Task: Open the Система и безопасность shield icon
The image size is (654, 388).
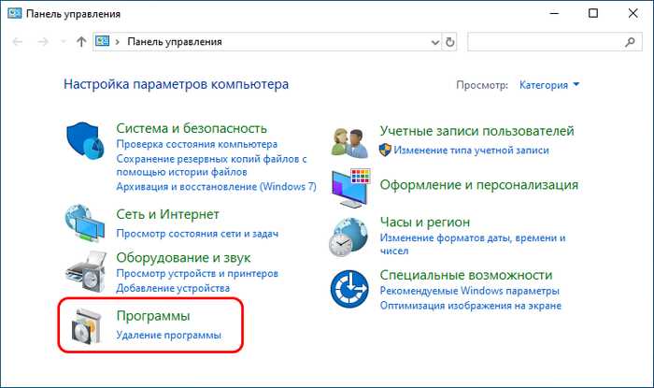Action: 85,140
